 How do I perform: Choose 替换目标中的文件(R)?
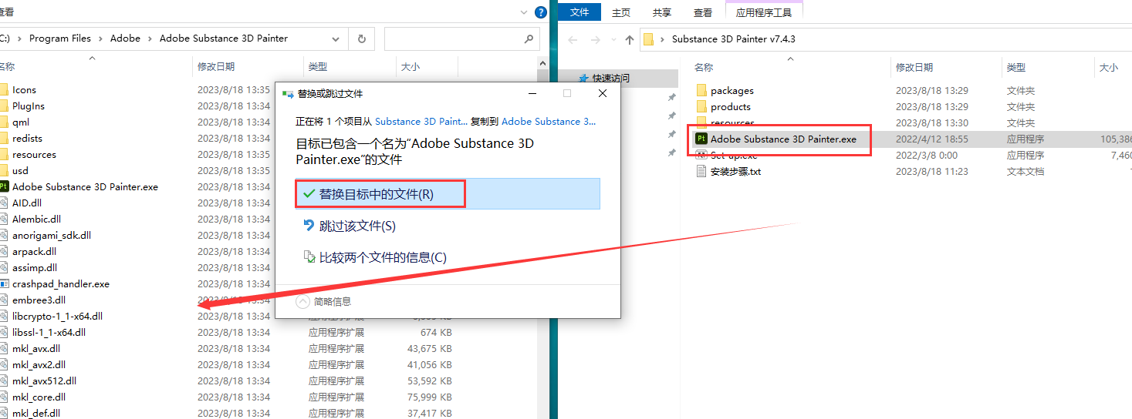coord(448,194)
